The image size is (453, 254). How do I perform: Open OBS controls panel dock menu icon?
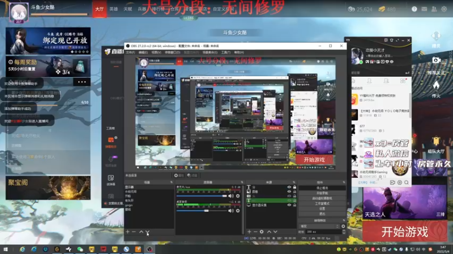coord(344,182)
